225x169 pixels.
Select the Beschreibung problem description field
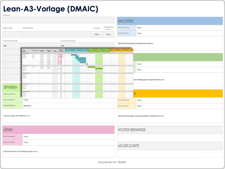coord(68,106)
